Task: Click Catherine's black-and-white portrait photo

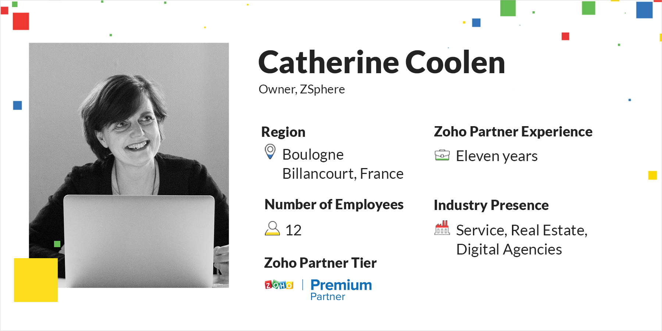Action: pos(129,147)
